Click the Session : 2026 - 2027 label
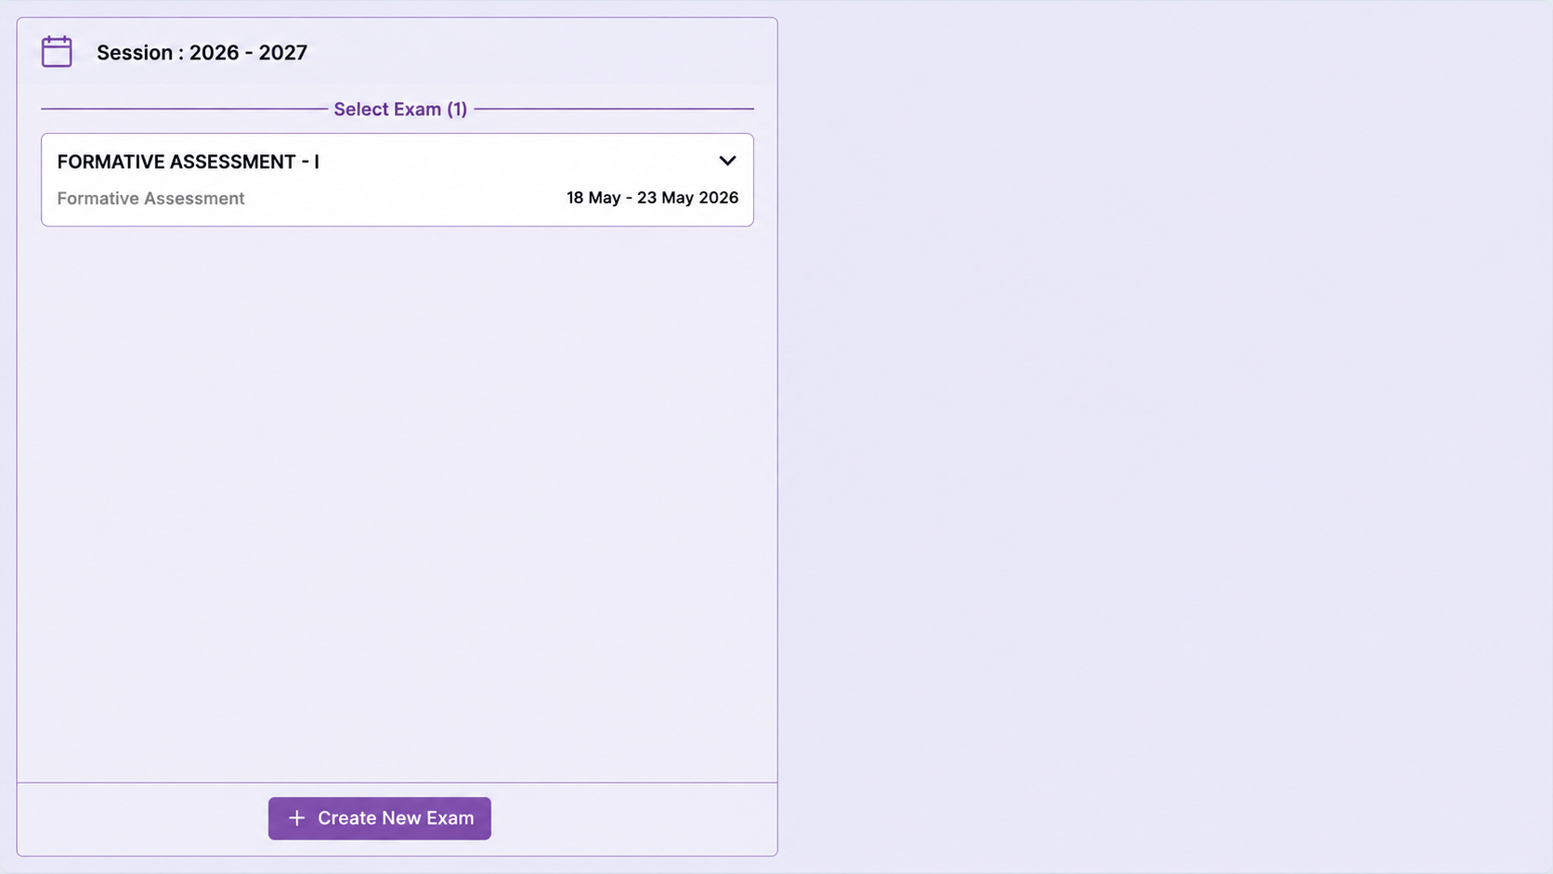Image resolution: width=1553 pixels, height=874 pixels. click(x=202, y=53)
